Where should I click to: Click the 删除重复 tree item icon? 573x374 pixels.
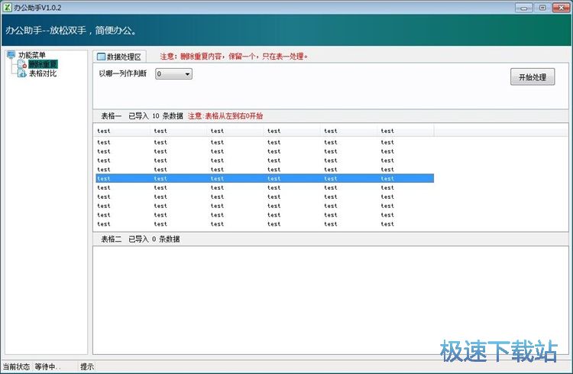tap(22, 65)
